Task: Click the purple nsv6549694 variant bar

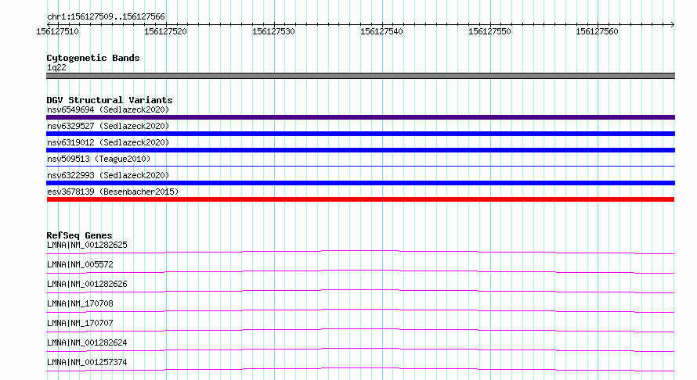Action: [x=360, y=117]
